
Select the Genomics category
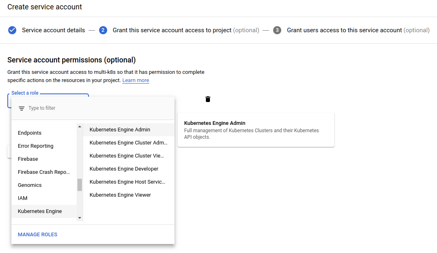(x=44, y=185)
